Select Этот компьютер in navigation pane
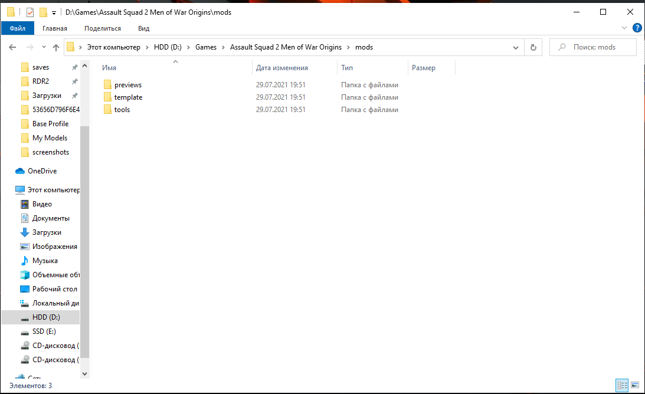This screenshot has height=394, width=645. point(47,190)
